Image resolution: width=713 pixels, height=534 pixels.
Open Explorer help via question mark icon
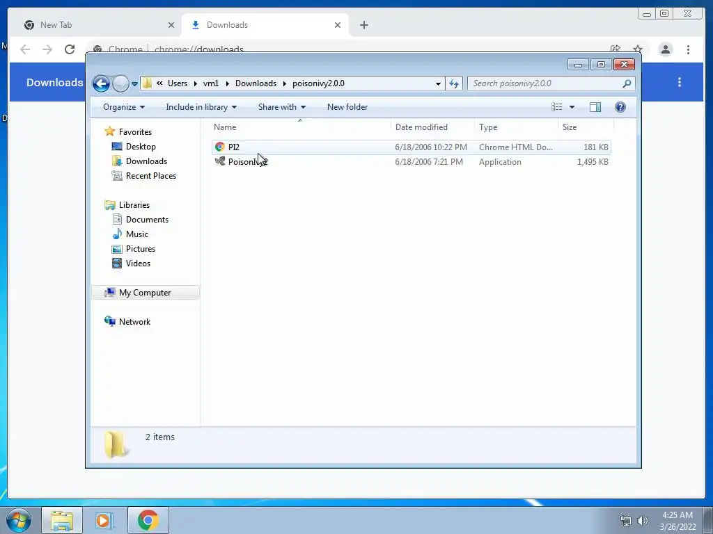click(620, 107)
